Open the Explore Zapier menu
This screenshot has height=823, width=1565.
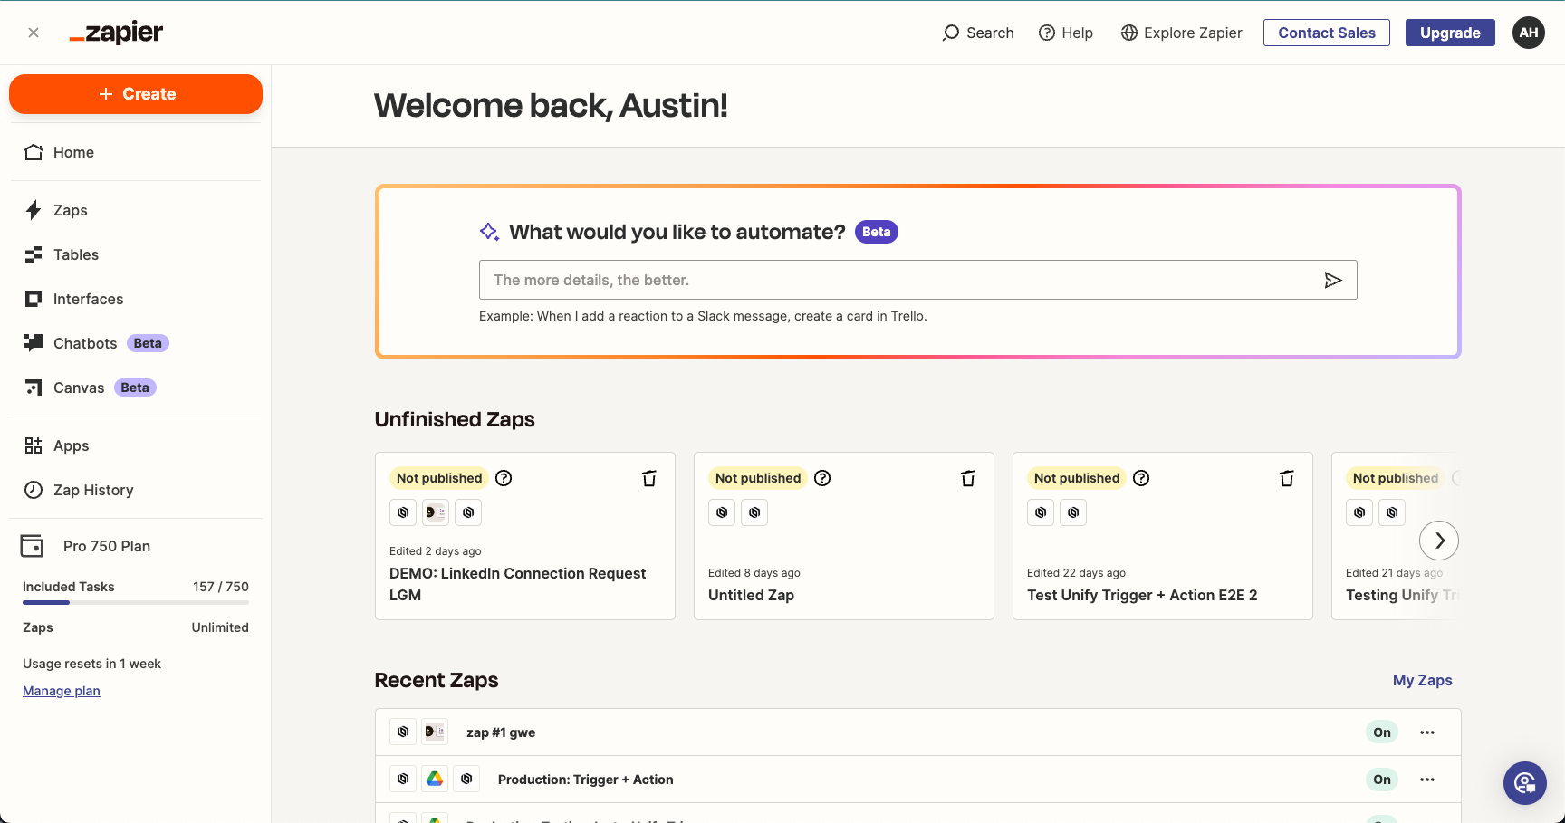coord(1181,33)
